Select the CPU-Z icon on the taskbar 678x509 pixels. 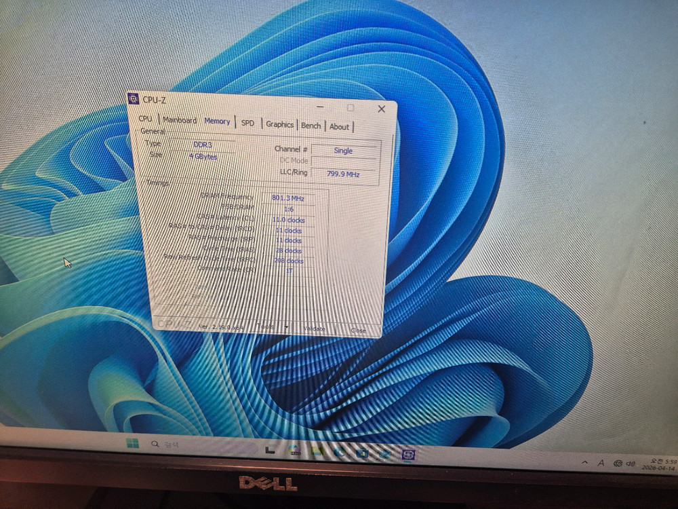(x=407, y=453)
